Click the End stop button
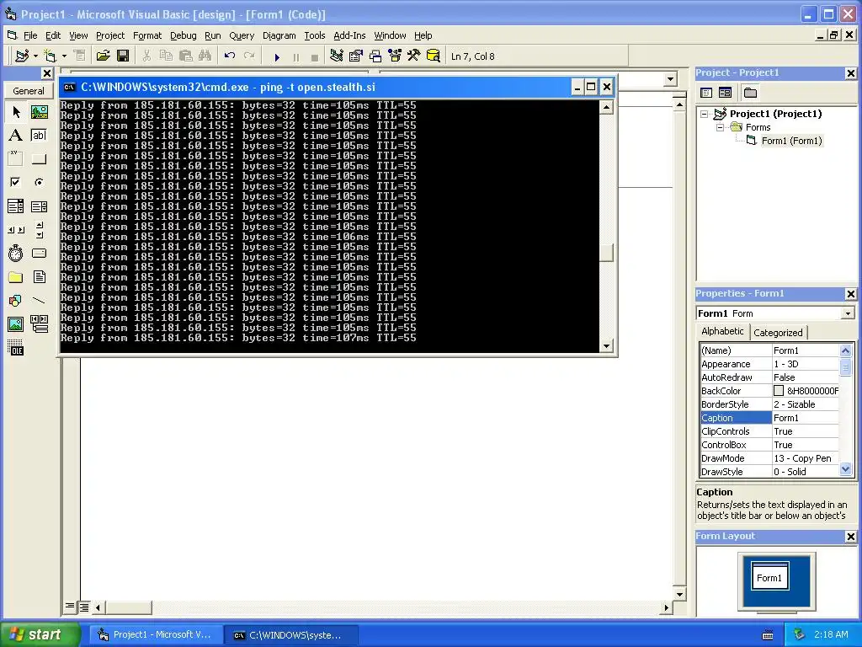This screenshot has height=647, width=862. [x=315, y=56]
